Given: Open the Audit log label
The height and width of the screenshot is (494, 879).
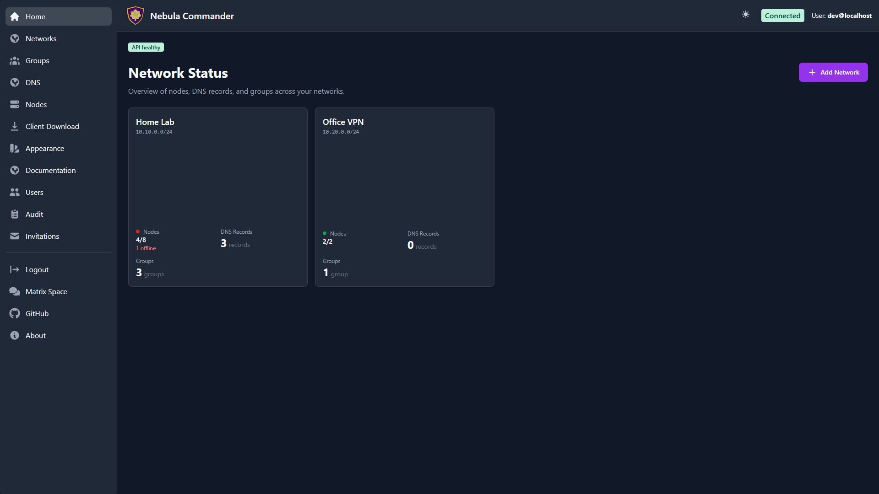Looking at the screenshot, I should (x=34, y=214).
